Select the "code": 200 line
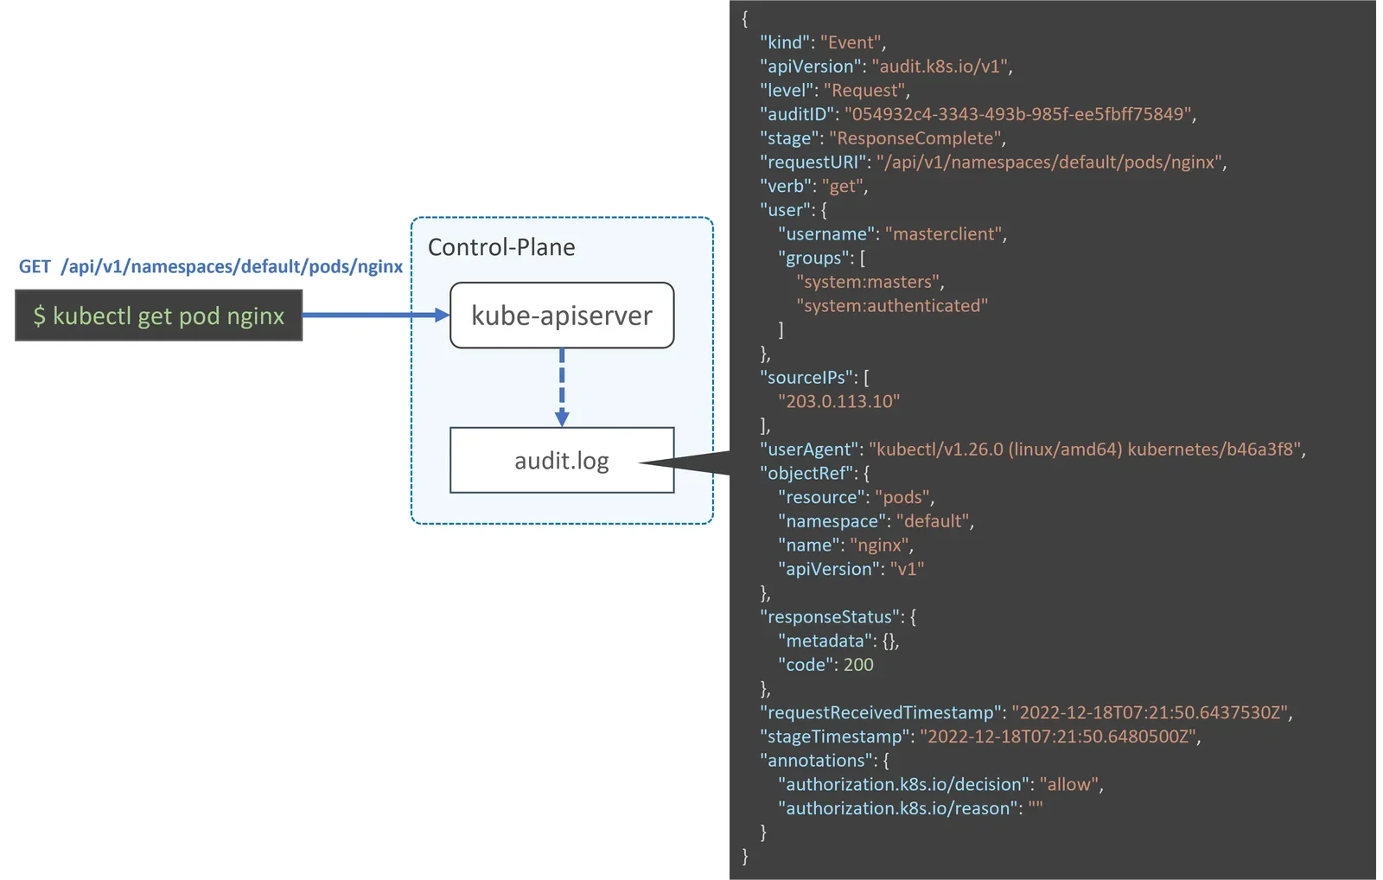Viewport: 1383px width, 880px height. pos(825,665)
